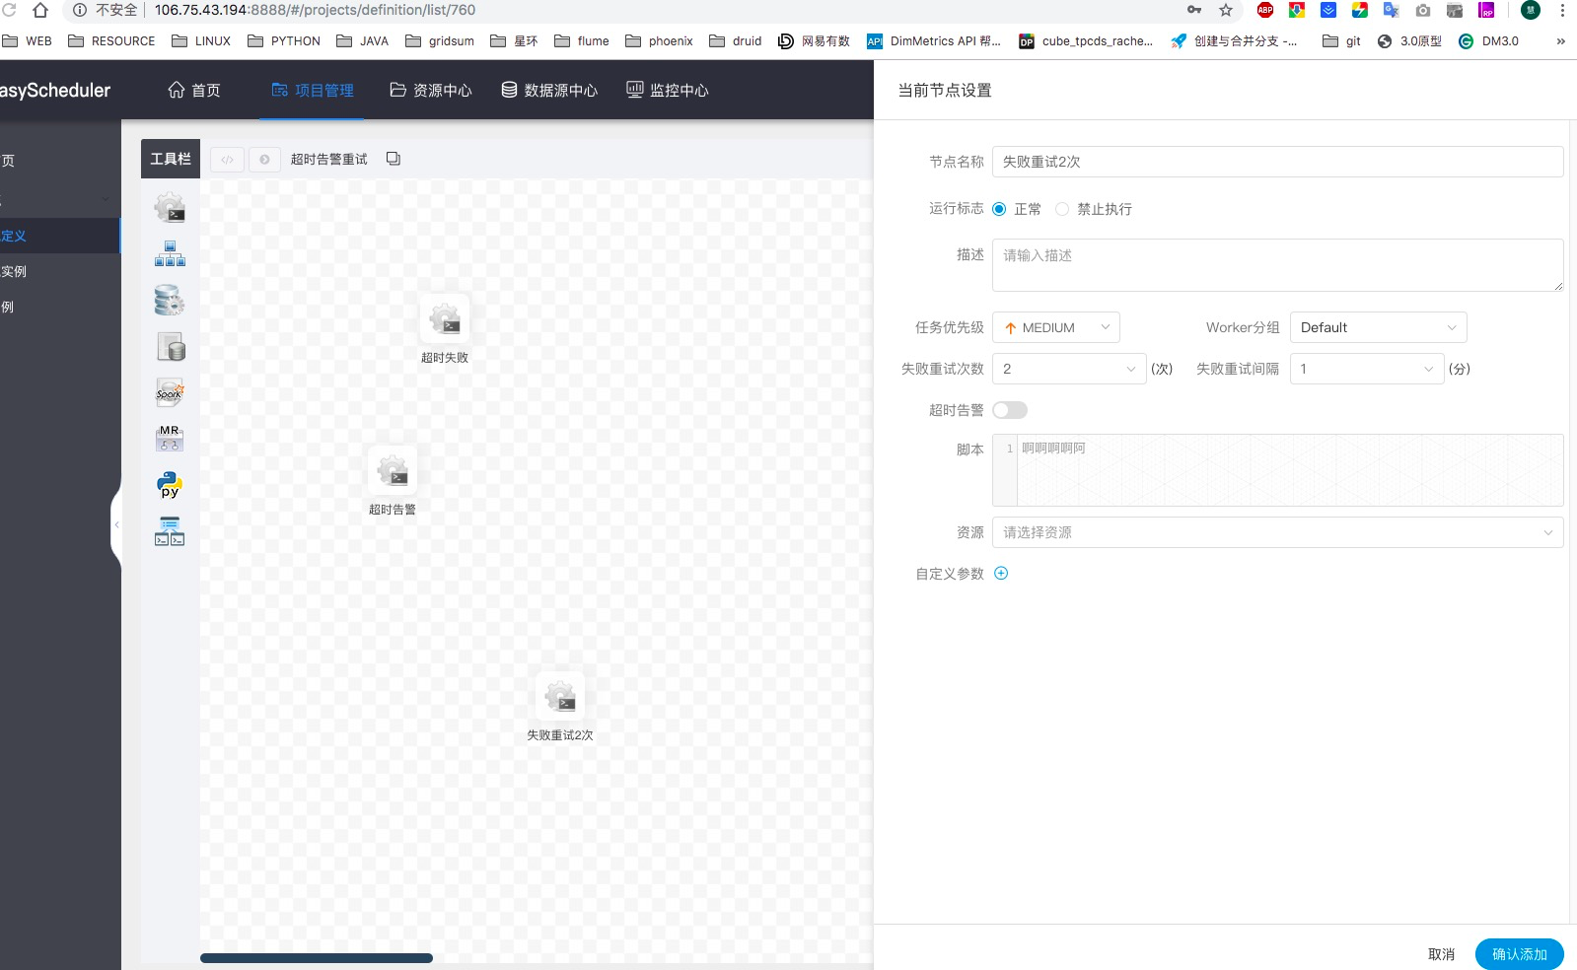This screenshot has height=970, width=1577.
Task: Click the browser address bar URL
Action: tap(315, 10)
